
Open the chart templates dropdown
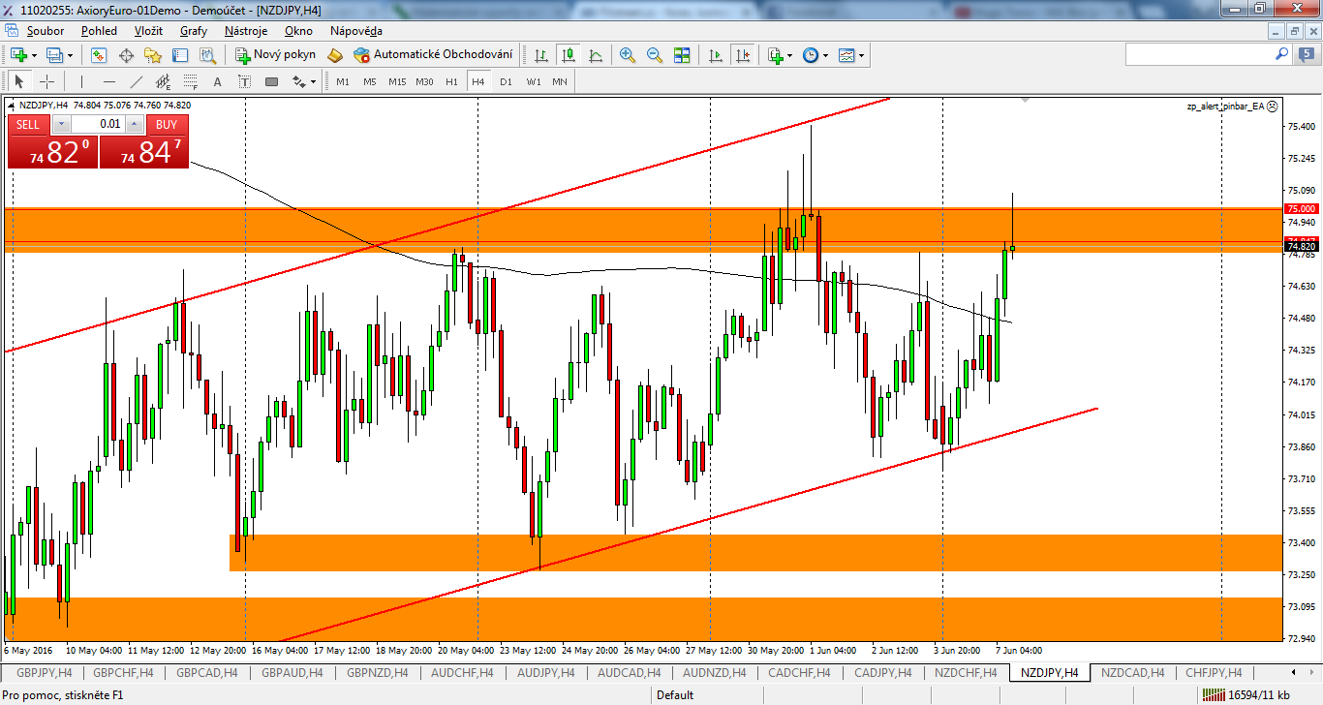tap(851, 55)
